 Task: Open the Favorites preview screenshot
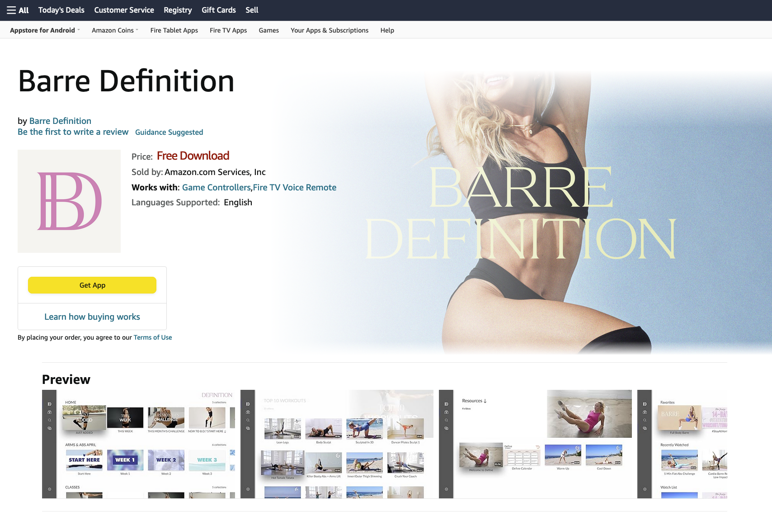pyautogui.click(x=682, y=444)
